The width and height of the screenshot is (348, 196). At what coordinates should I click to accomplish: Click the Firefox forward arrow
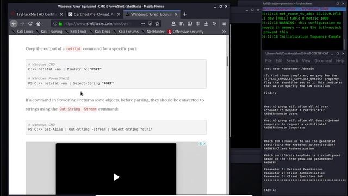click(22, 23)
